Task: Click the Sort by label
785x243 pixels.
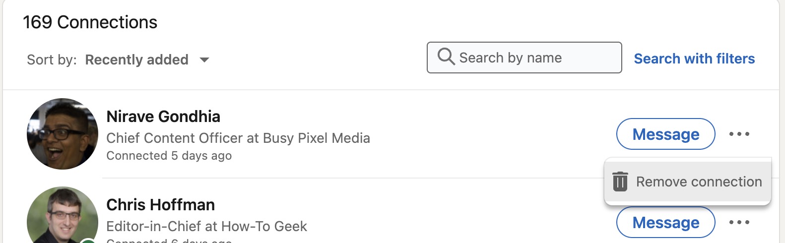Action: coord(52,60)
